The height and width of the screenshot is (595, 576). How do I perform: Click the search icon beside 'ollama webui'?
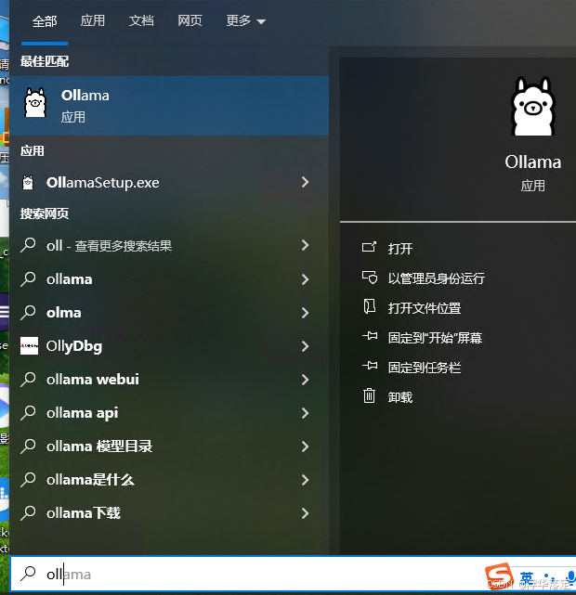point(29,379)
